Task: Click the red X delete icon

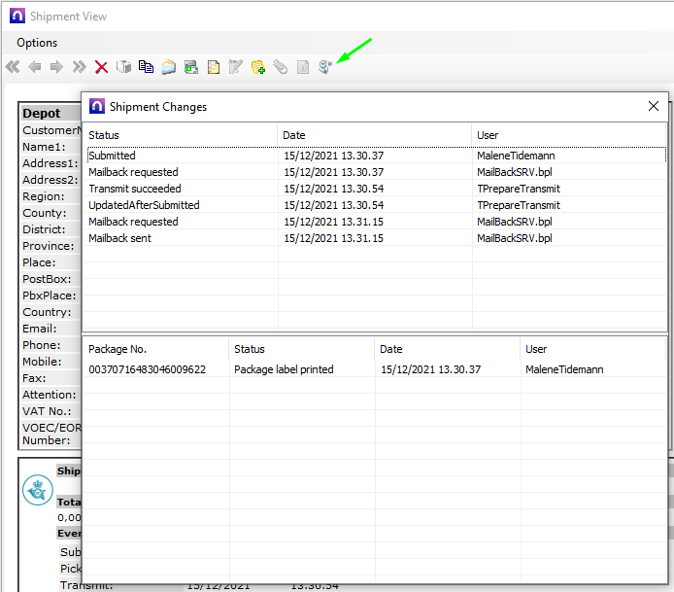Action: (101, 67)
